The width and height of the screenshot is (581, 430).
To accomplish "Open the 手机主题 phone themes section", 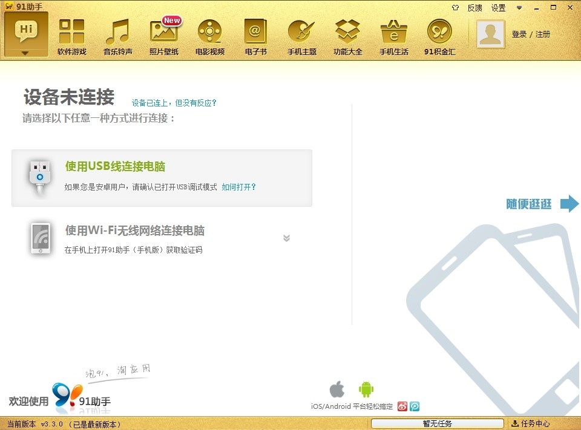I will (302, 37).
